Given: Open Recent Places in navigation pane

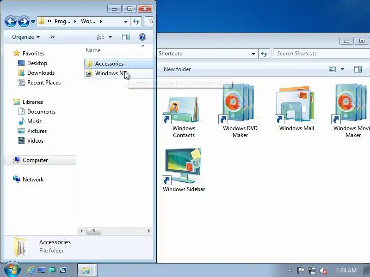Looking at the screenshot, I should coord(39,83).
